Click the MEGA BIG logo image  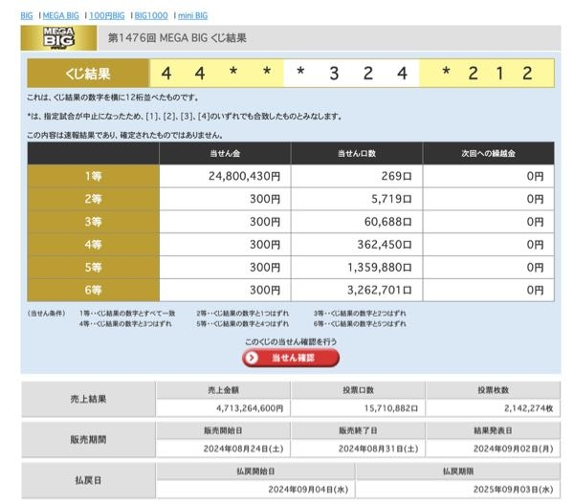pyautogui.click(x=58, y=38)
